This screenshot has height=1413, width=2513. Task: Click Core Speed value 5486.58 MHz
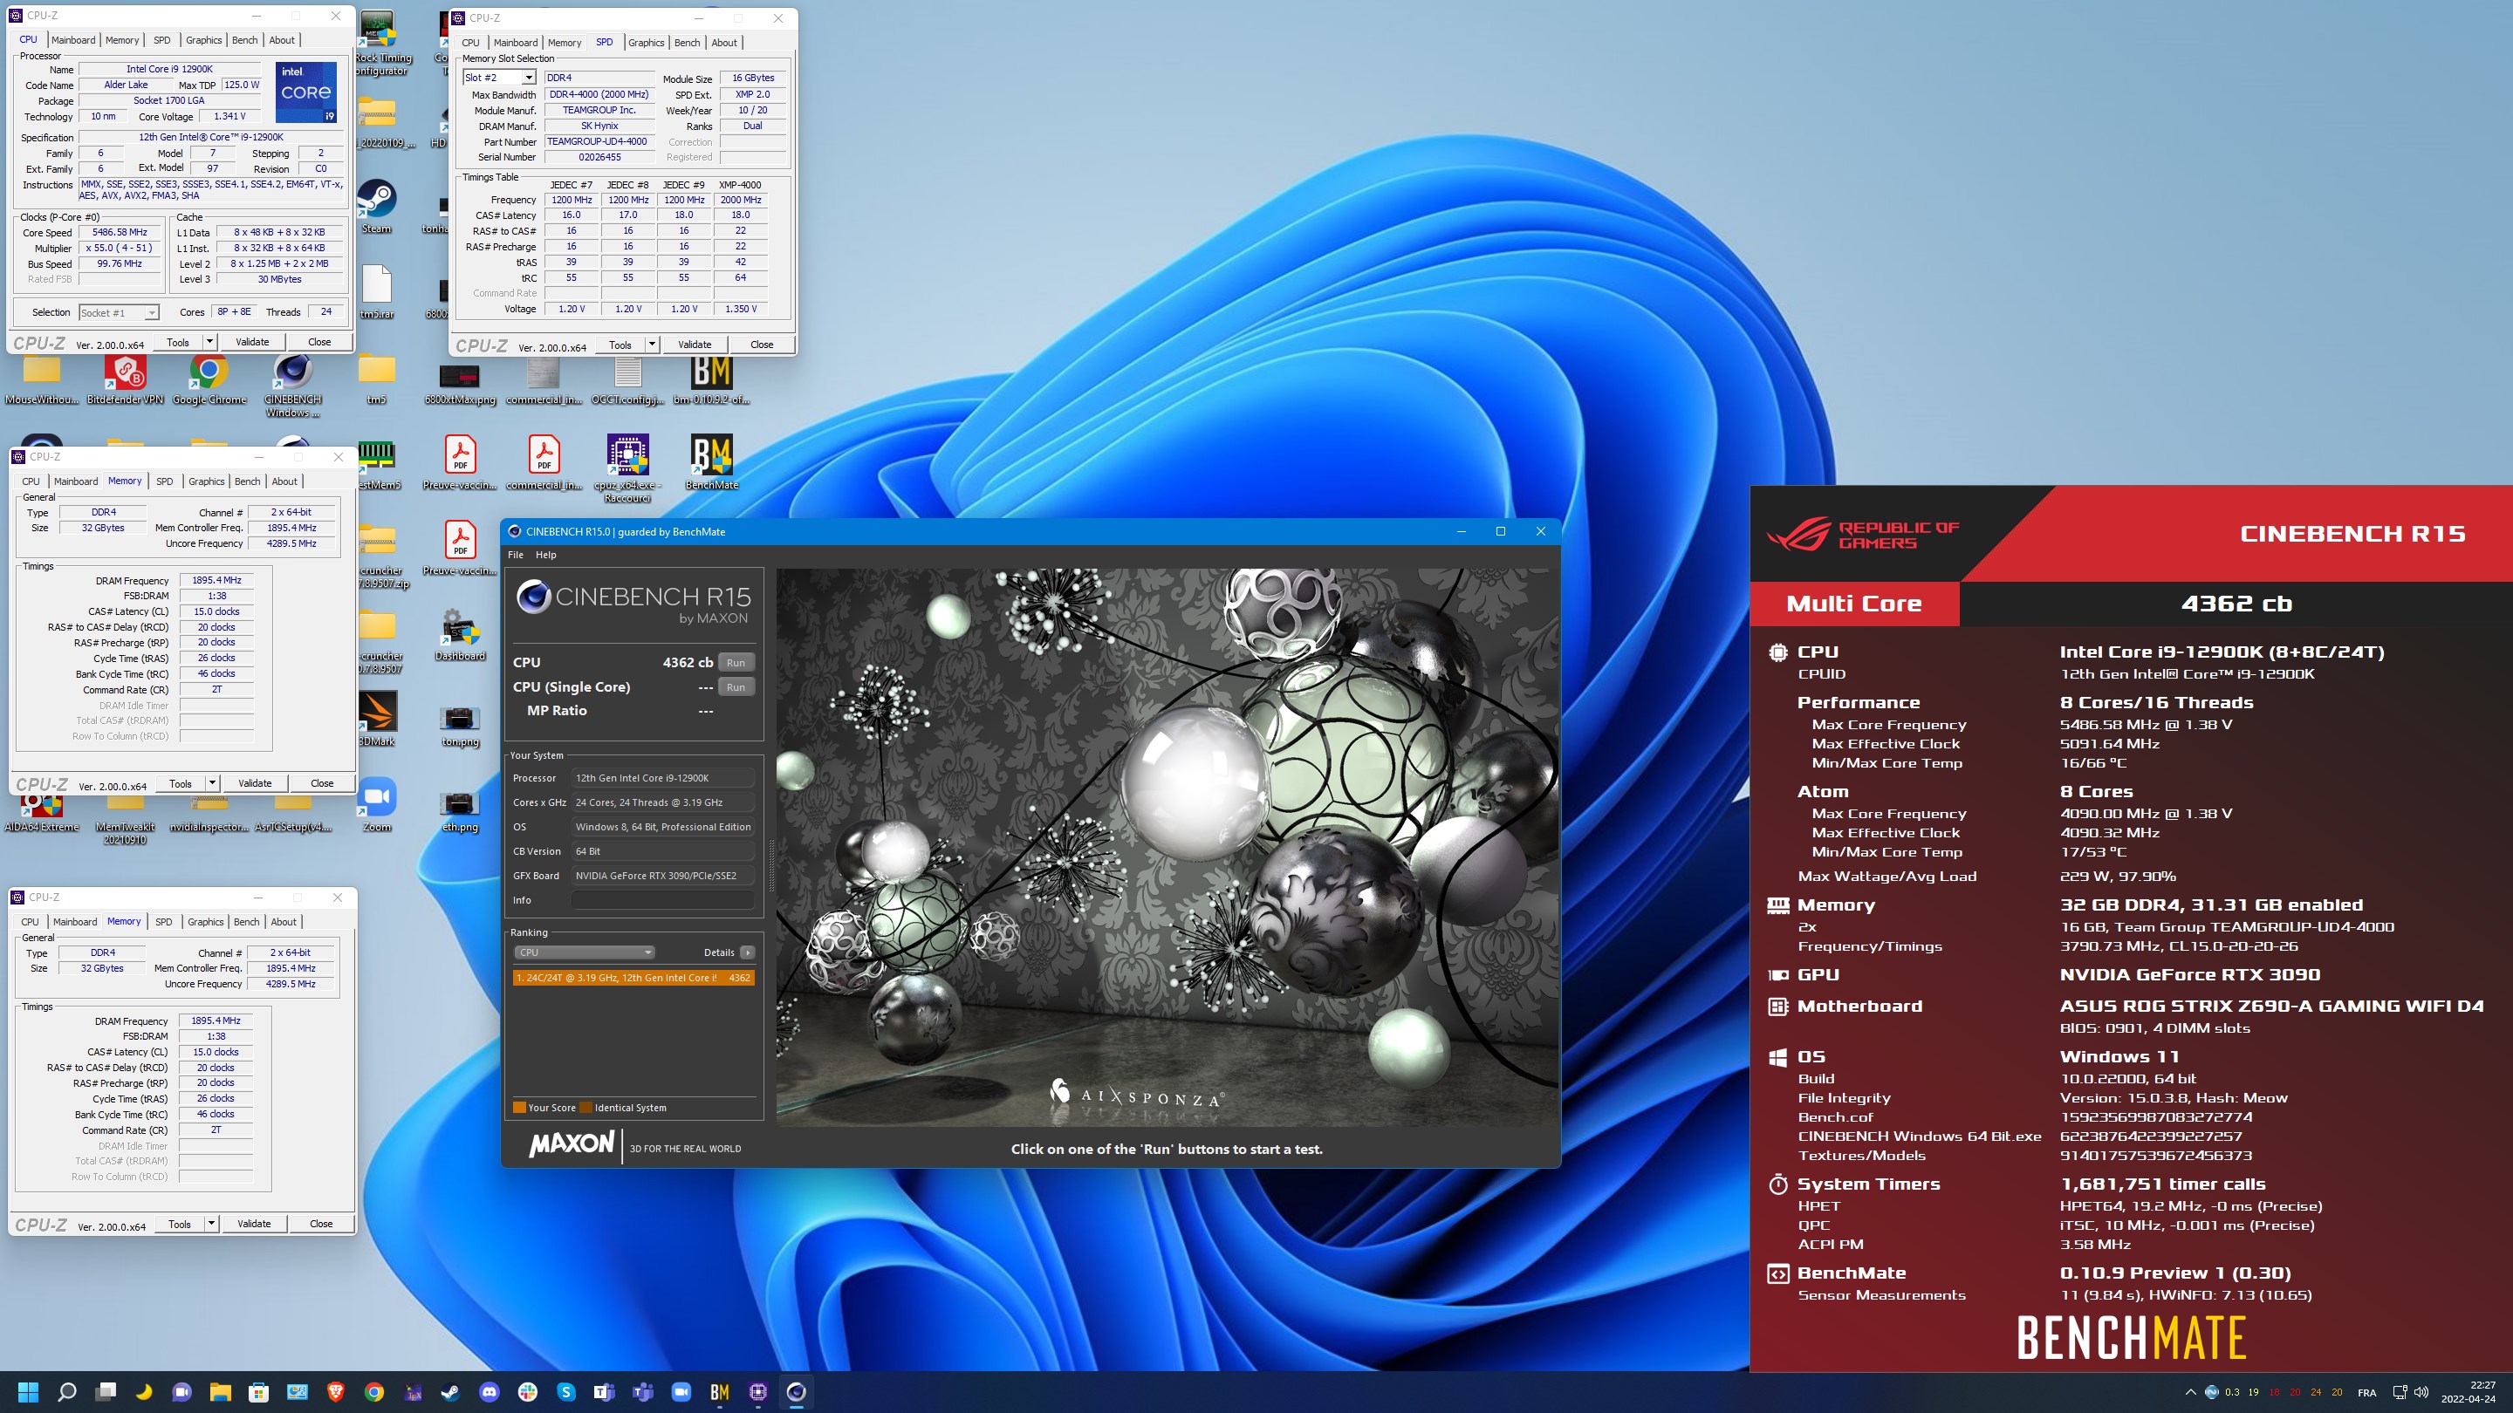(x=119, y=232)
